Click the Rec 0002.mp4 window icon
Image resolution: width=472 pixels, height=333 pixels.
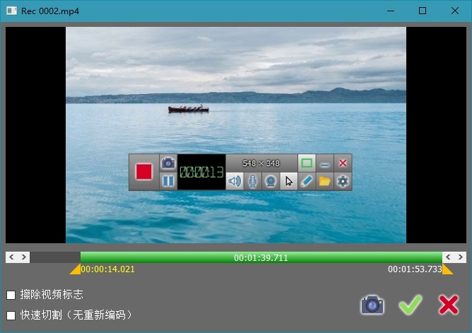[x=12, y=11]
